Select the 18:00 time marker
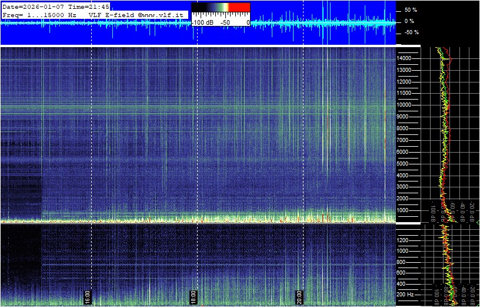This screenshot has height=307, width=480. pyautogui.click(x=193, y=297)
